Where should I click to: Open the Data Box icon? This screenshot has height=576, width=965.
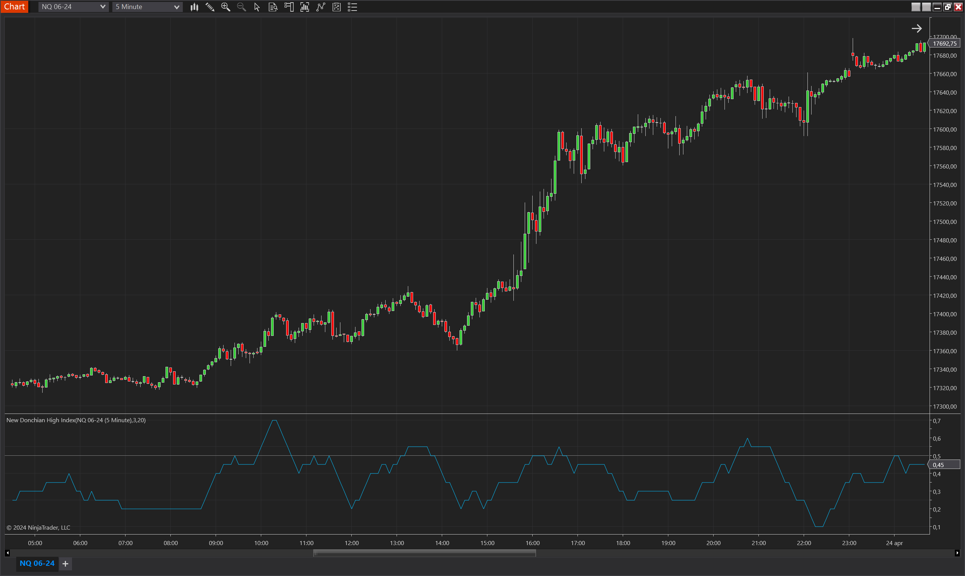273,7
